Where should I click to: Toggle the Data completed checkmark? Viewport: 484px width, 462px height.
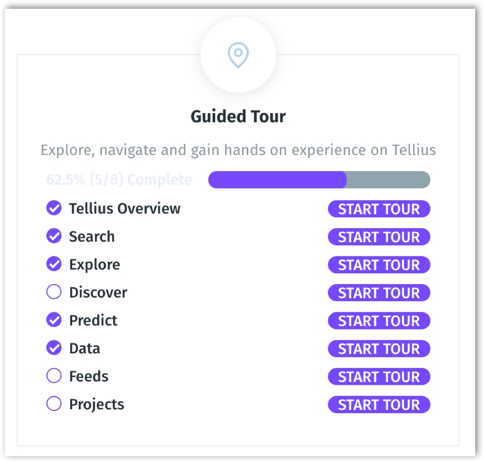(x=54, y=348)
